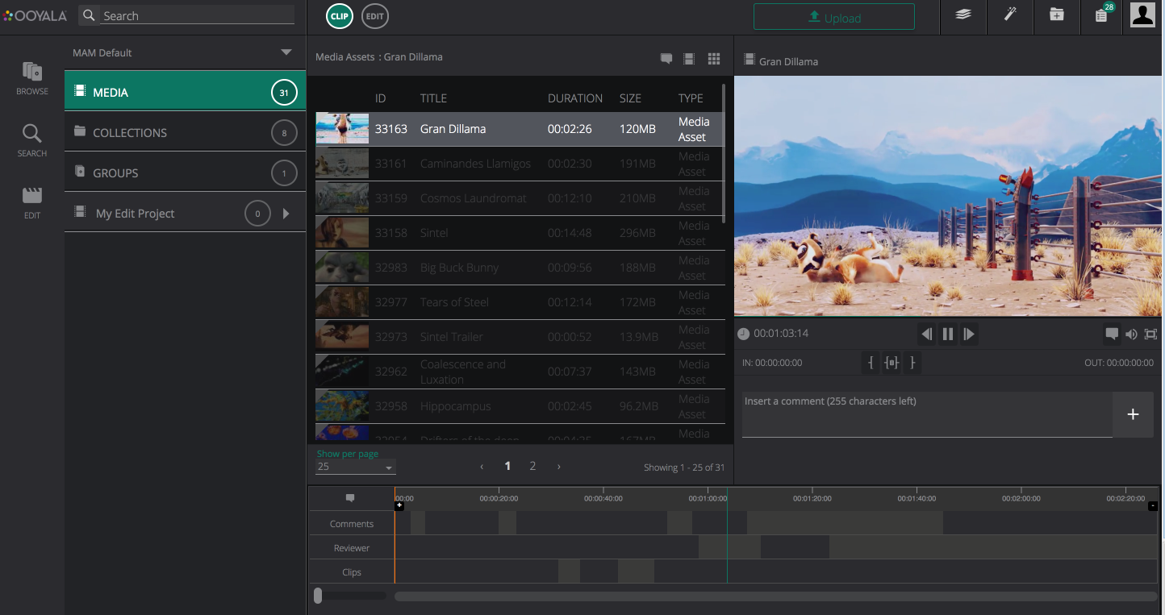Click the add folder icon in top toolbar
The width and height of the screenshot is (1165, 615).
(x=1056, y=15)
